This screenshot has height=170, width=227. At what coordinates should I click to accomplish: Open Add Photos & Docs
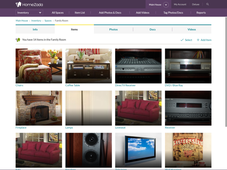point(110,13)
